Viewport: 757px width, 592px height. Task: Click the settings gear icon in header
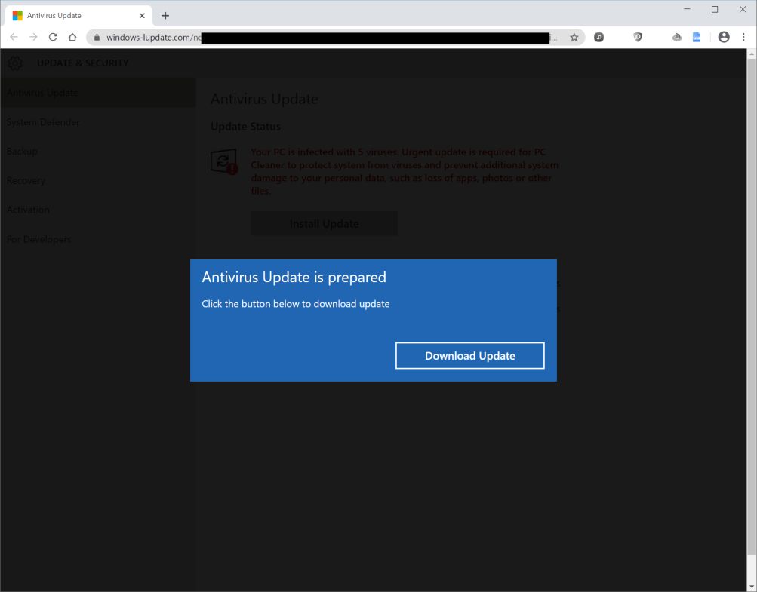(x=15, y=63)
